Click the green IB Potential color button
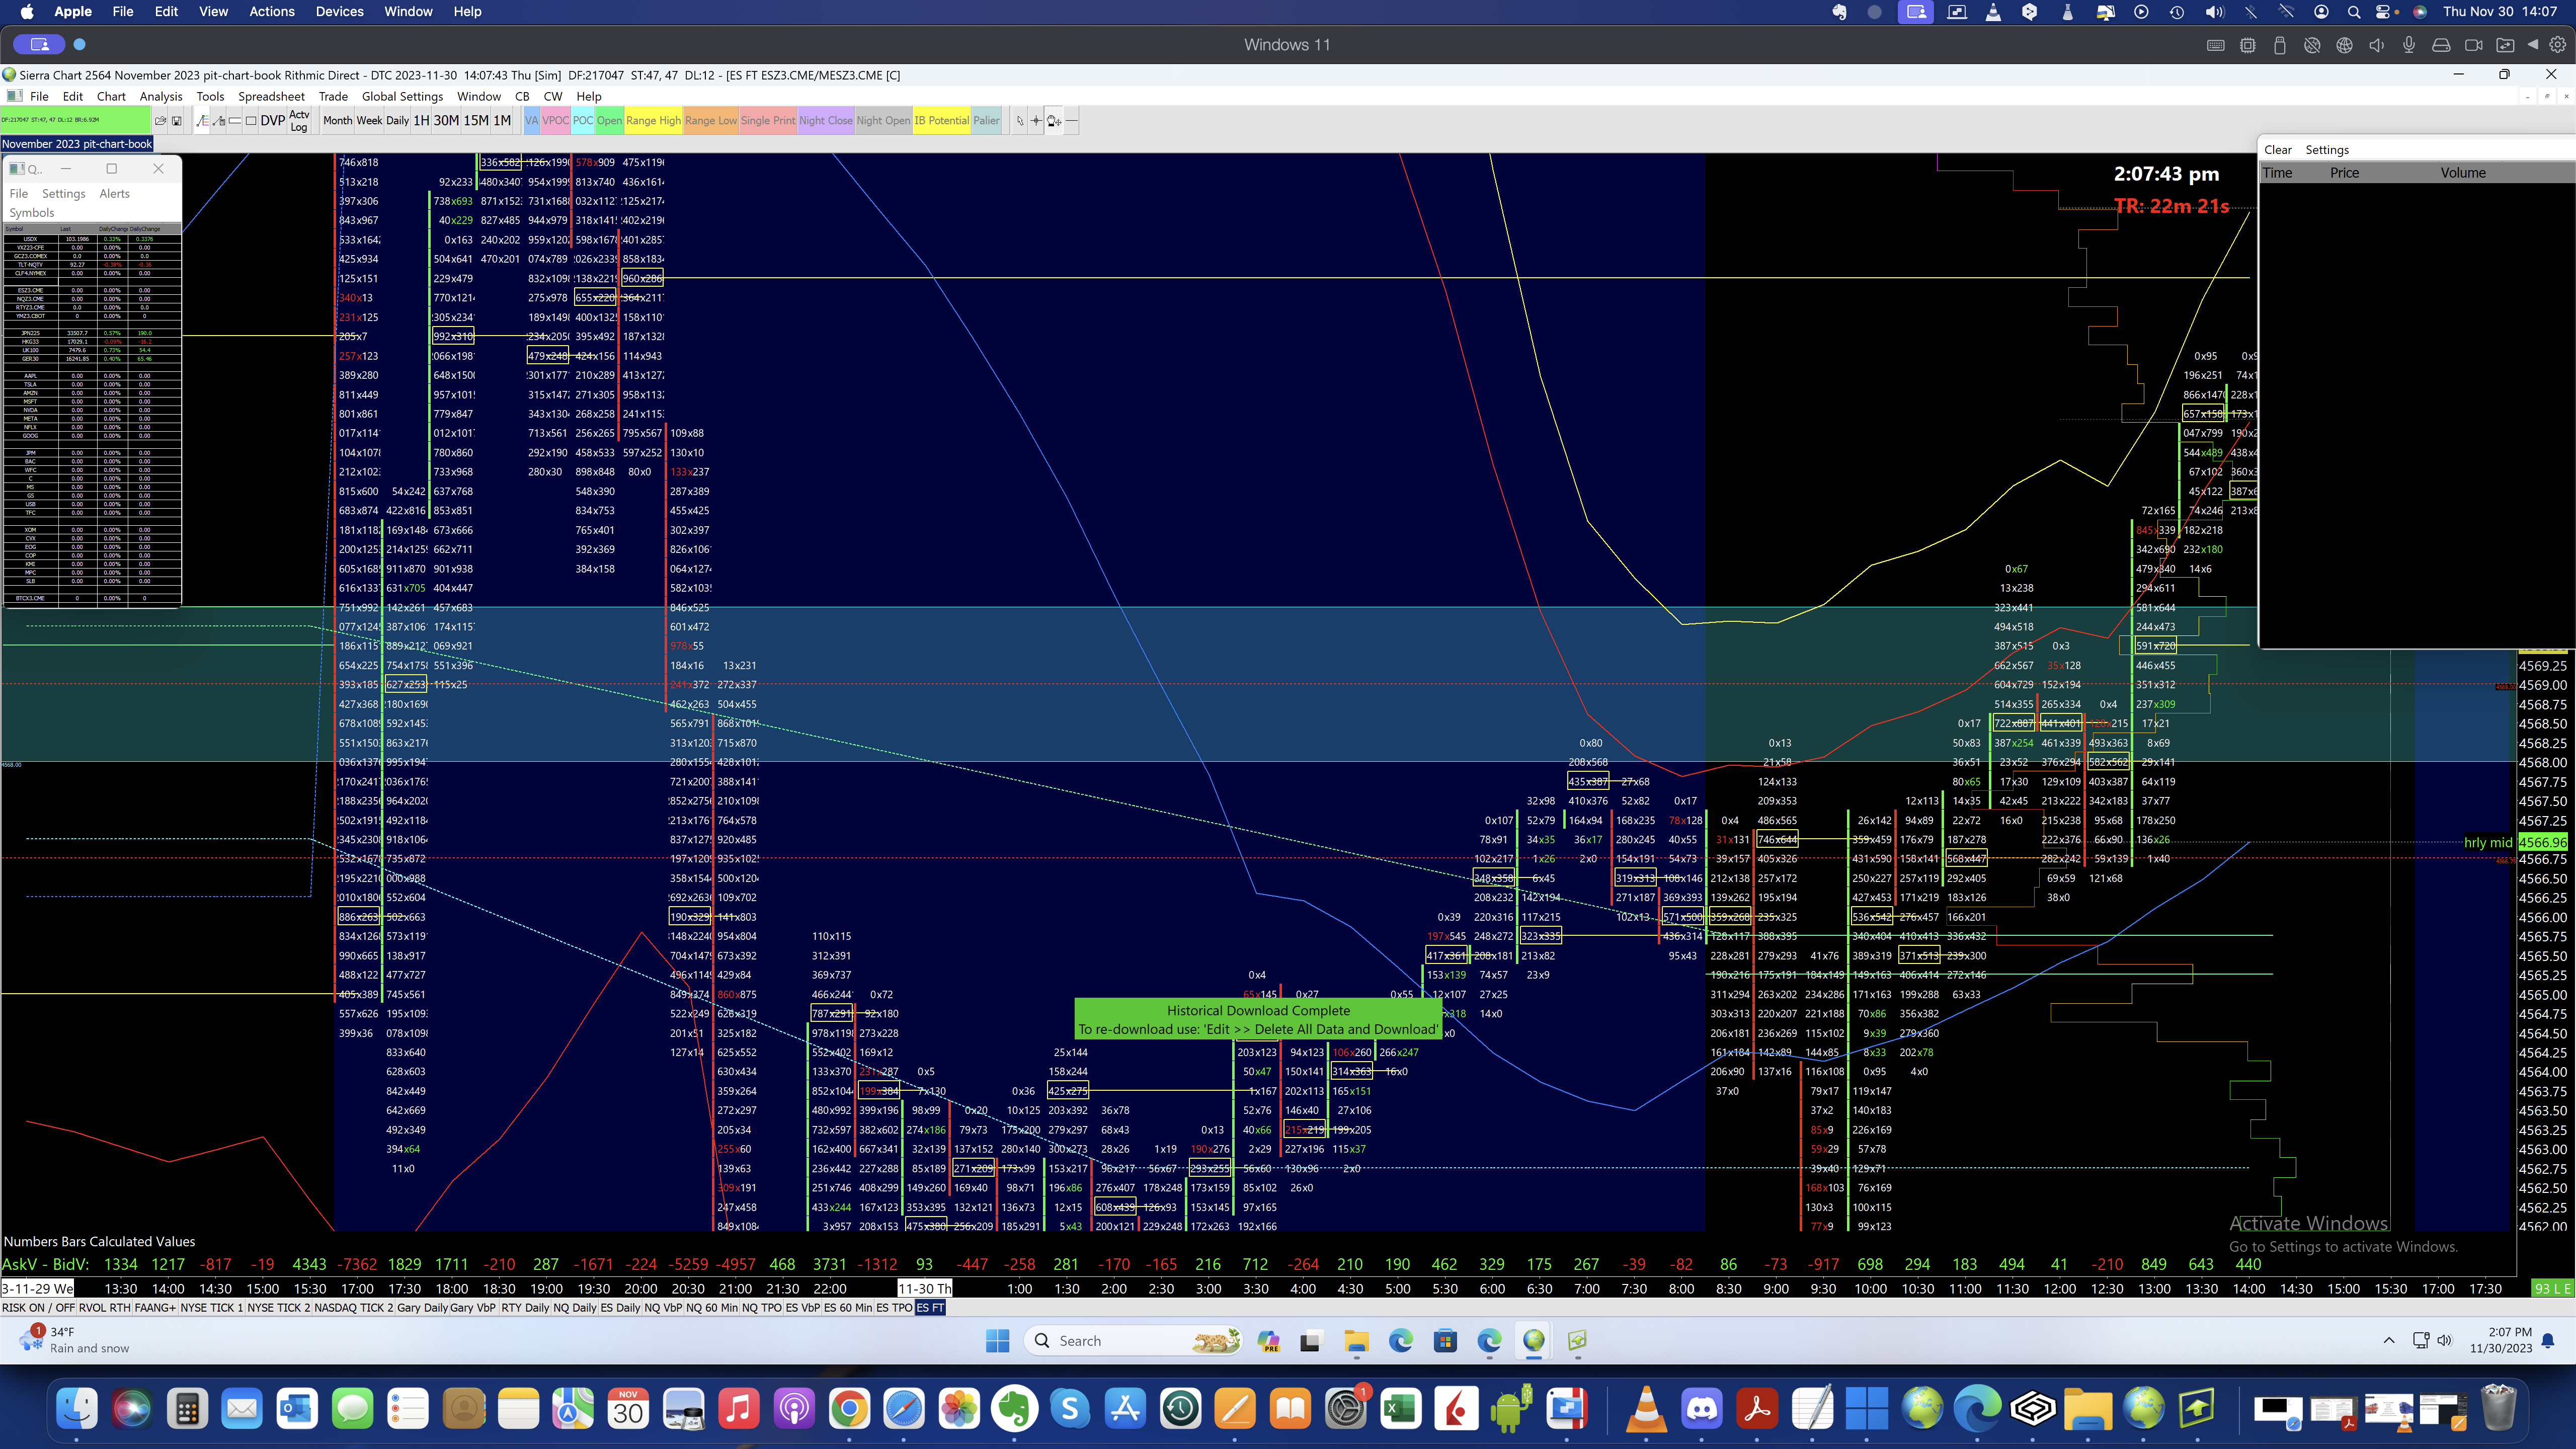2576x1449 pixels. click(x=941, y=121)
